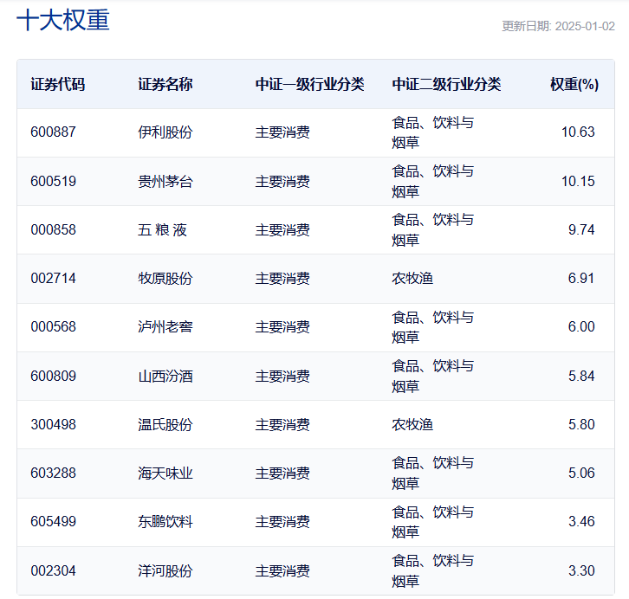Select security name 贵州茅台

(165, 181)
